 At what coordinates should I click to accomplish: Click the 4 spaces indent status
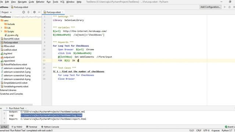tap(216, 131)
